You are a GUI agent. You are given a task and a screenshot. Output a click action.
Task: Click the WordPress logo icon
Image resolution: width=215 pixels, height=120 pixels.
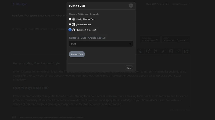tap(74, 19)
